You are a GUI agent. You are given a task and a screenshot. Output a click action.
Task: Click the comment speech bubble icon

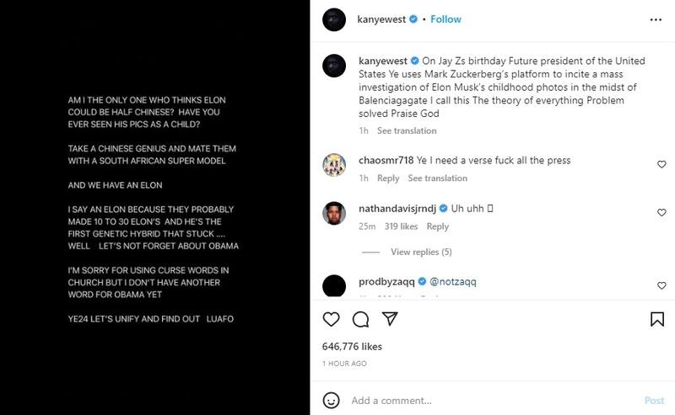tap(360, 319)
